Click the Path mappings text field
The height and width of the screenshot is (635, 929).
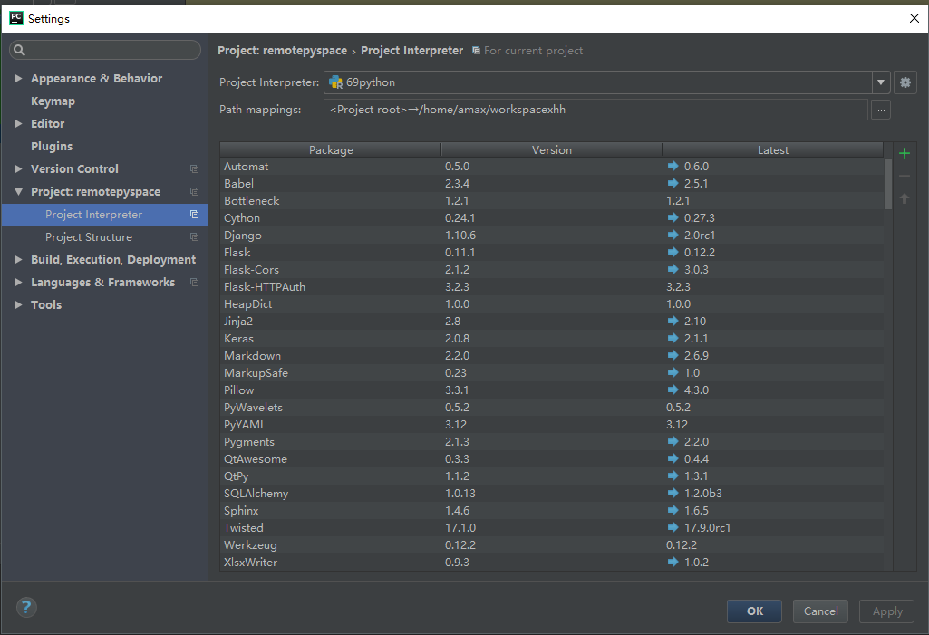pyautogui.click(x=595, y=110)
